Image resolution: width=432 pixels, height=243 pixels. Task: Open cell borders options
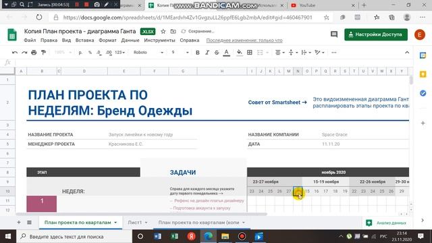pyautogui.click(x=250, y=53)
